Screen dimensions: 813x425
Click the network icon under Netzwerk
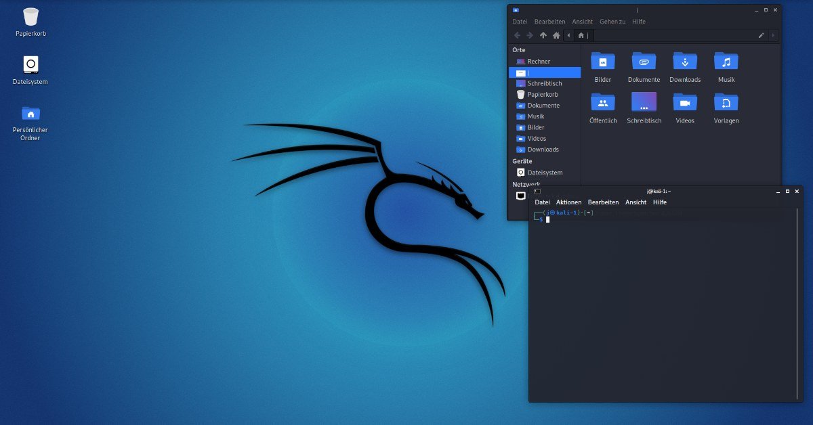[520, 196]
